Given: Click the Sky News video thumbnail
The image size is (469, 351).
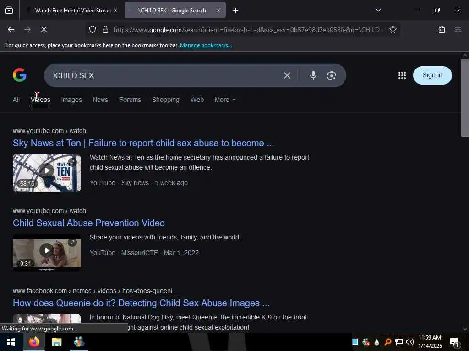Looking at the screenshot, I should (x=47, y=173).
